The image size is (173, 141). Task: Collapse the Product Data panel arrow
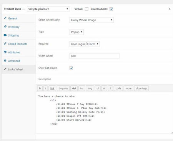pos(170,9)
